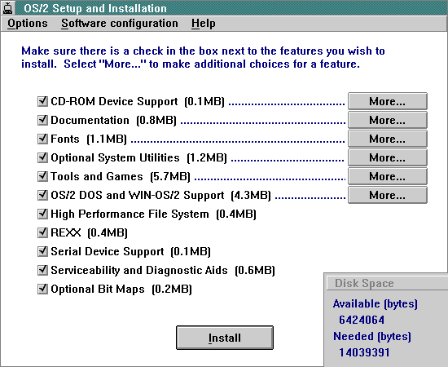
Task: Toggle Optional System Utilities checkbox
Action: [42, 157]
